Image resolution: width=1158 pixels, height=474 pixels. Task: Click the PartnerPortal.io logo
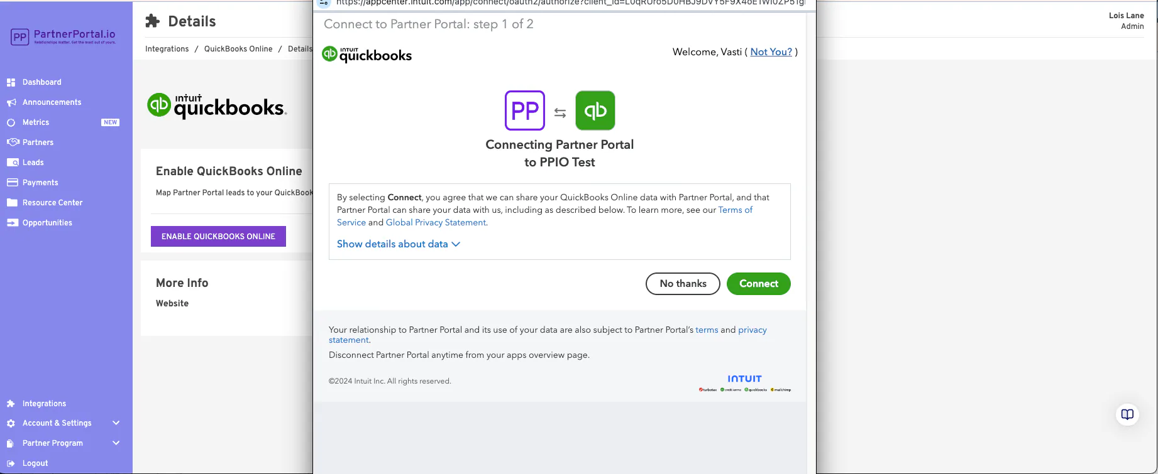(x=63, y=37)
